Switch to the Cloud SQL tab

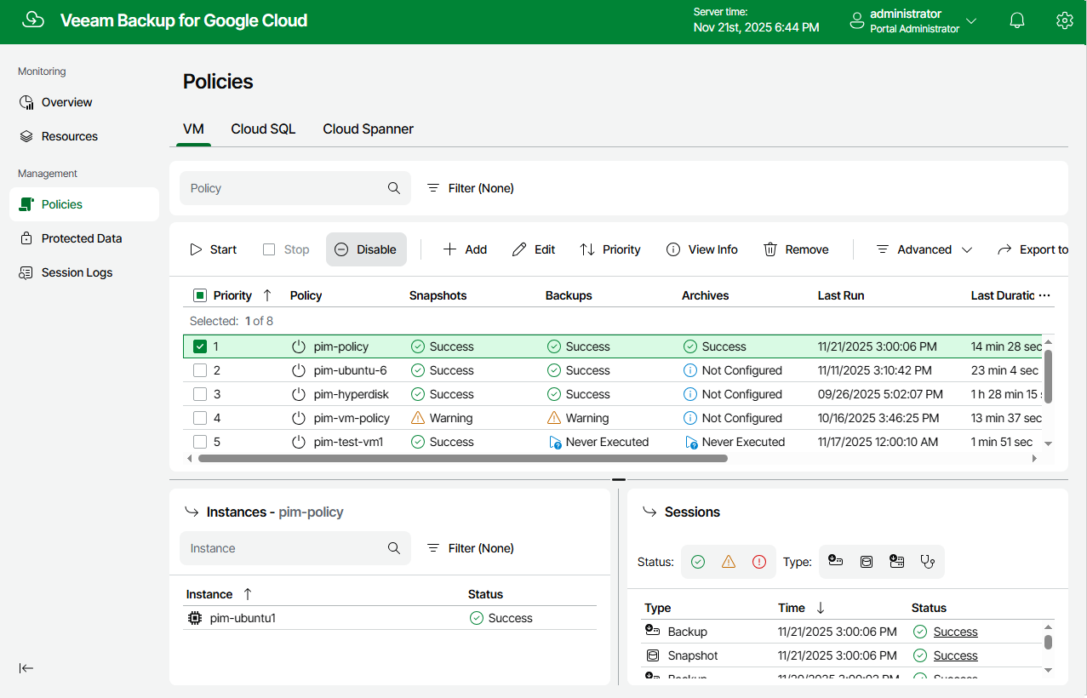(263, 129)
